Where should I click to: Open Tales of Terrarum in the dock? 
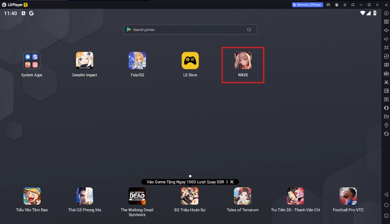[x=243, y=200]
